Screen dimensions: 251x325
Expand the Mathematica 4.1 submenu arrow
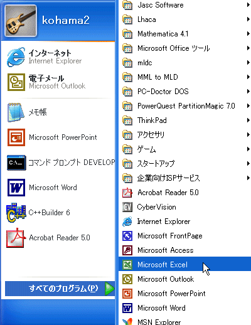pyautogui.click(x=248, y=34)
